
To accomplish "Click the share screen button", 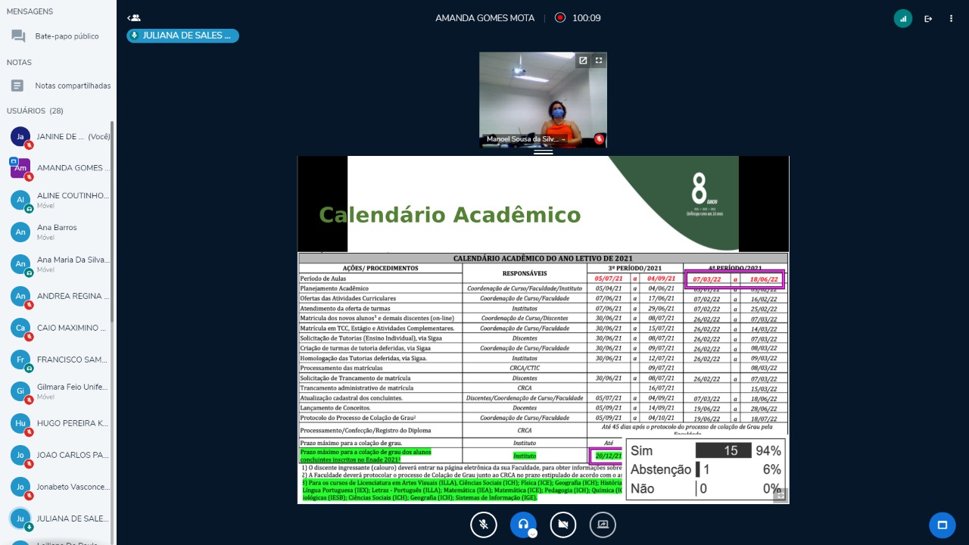I will (x=603, y=524).
